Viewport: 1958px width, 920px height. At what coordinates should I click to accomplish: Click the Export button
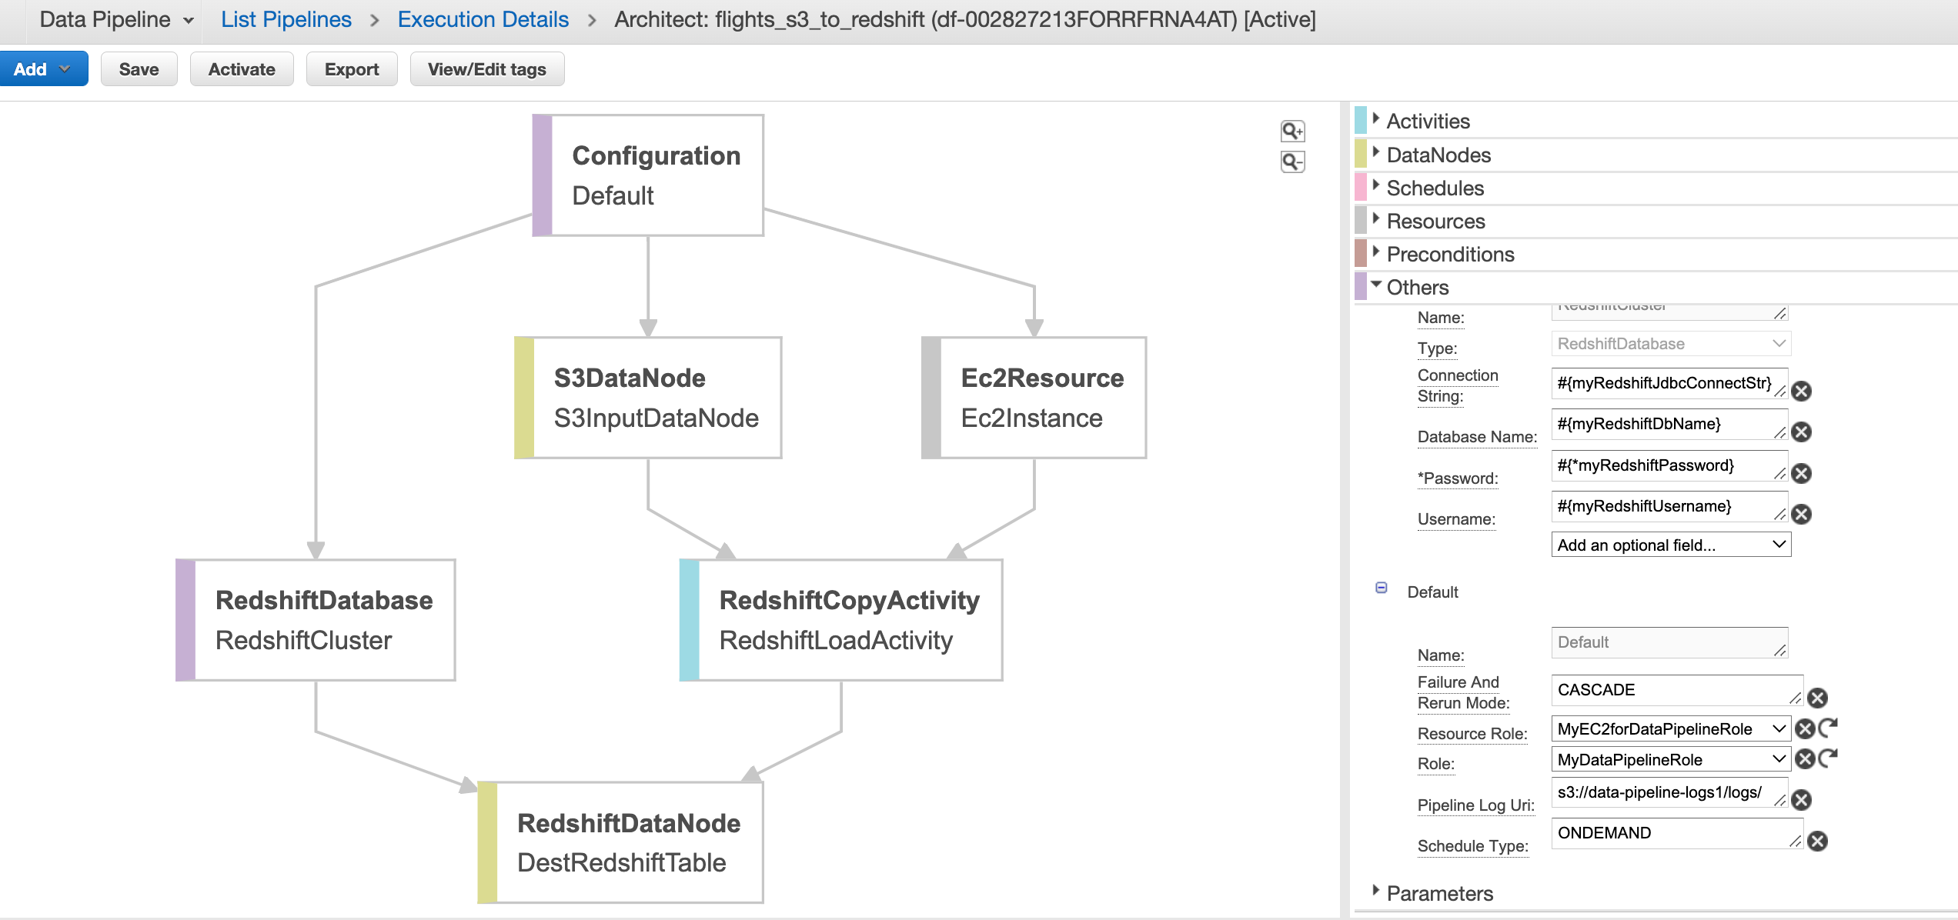(x=352, y=69)
